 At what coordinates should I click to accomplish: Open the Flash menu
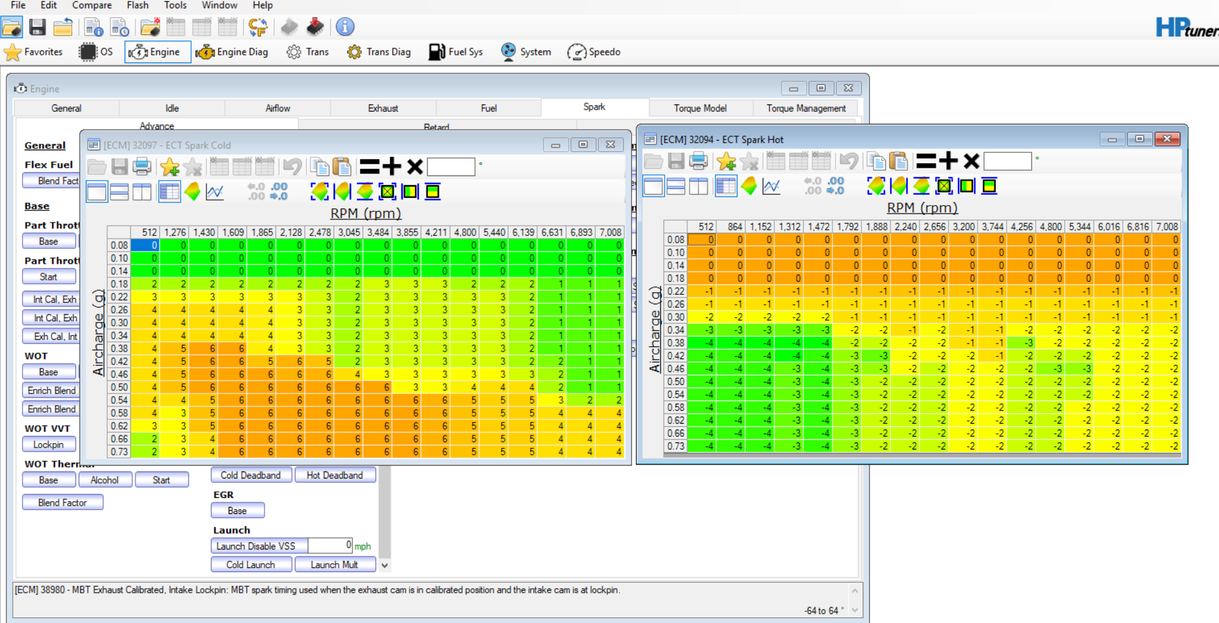(137, 5)
